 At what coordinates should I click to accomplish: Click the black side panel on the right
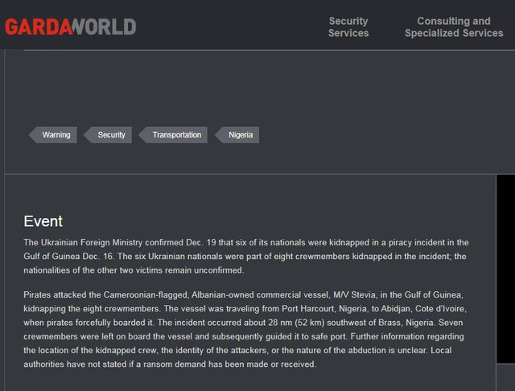505,270
